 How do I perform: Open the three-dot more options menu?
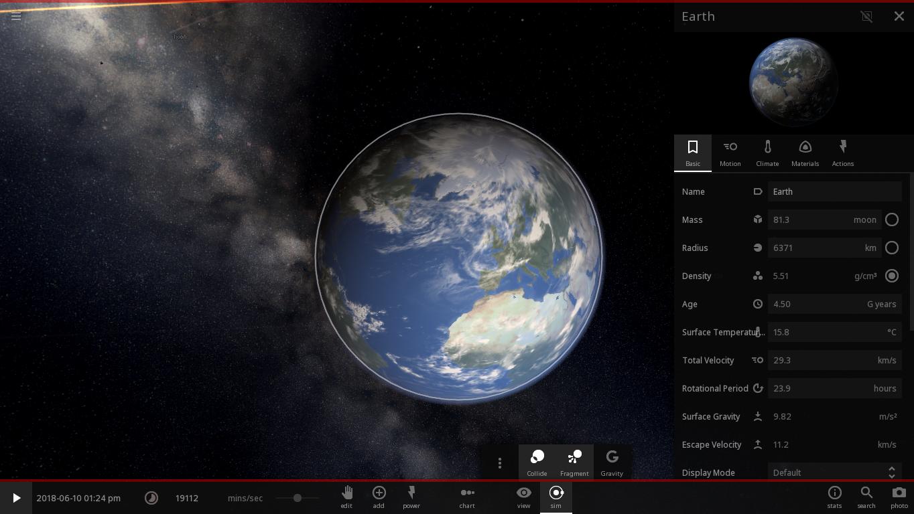(x=499, y=463)
